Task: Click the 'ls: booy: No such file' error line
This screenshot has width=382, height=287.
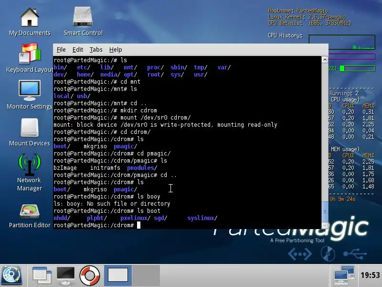Action: pos(112,204)
